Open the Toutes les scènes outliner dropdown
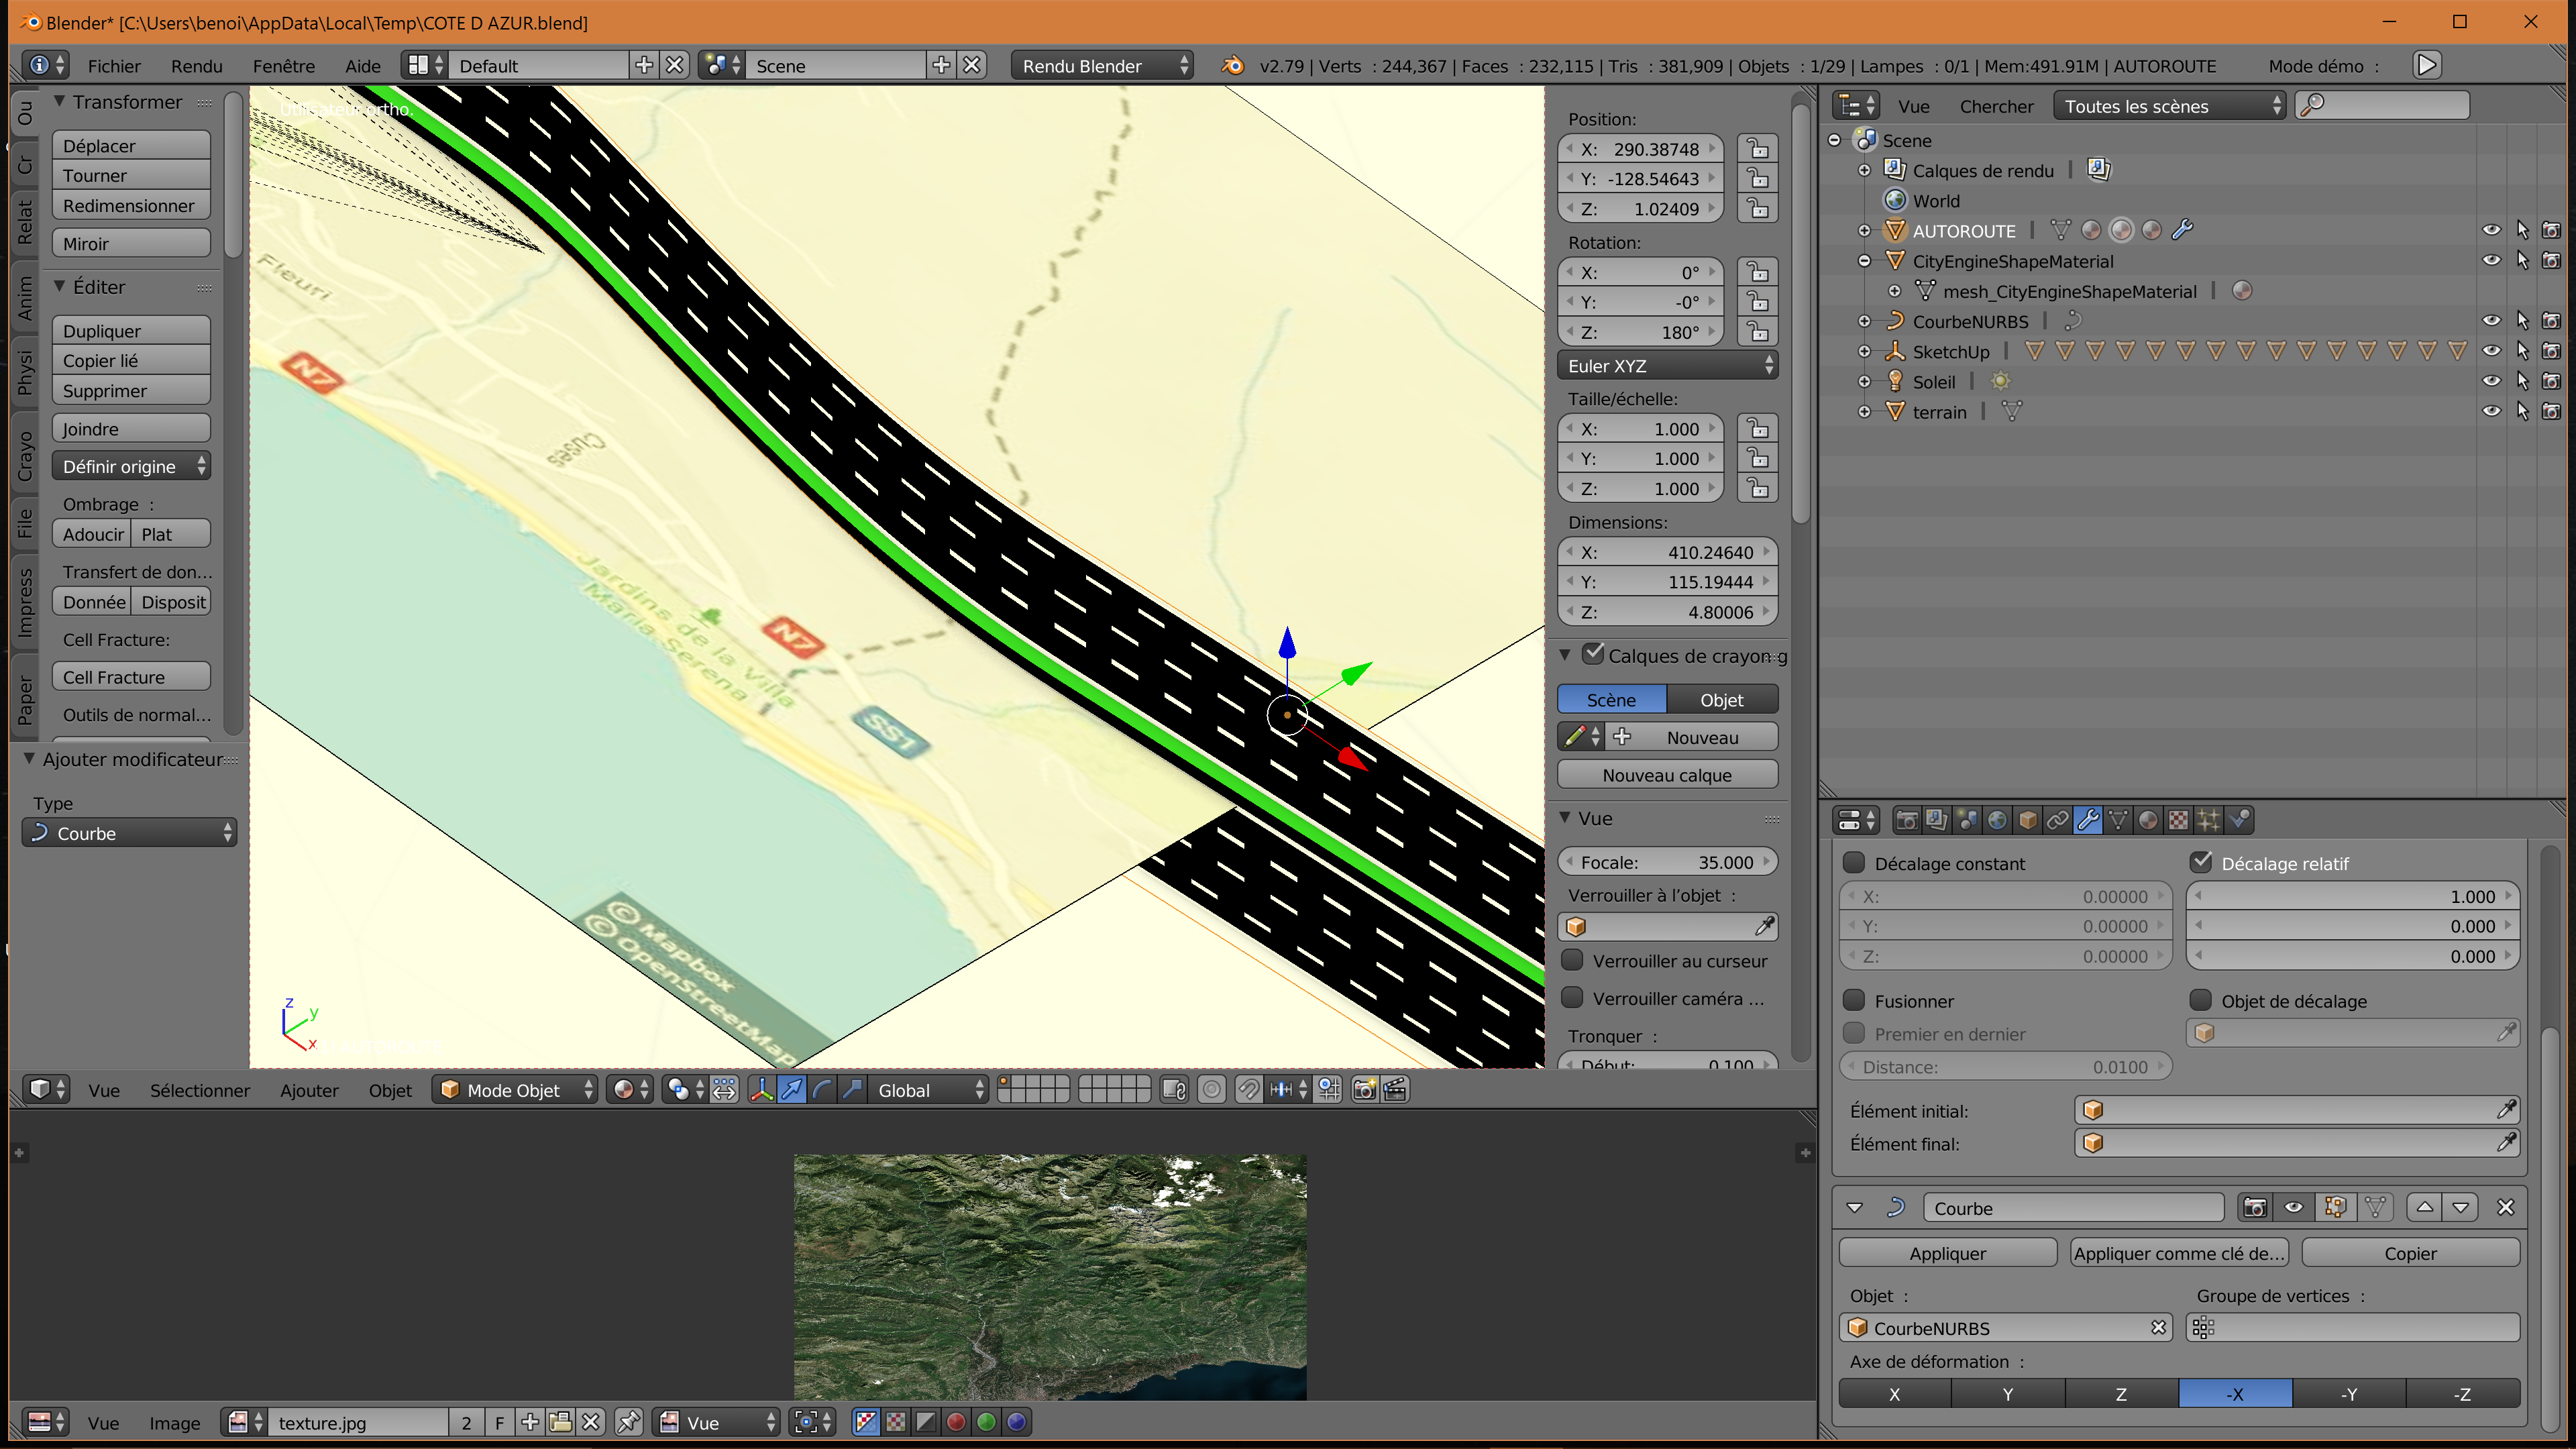Screen dimensions: 2576x1449 [x=2169, y=106]
